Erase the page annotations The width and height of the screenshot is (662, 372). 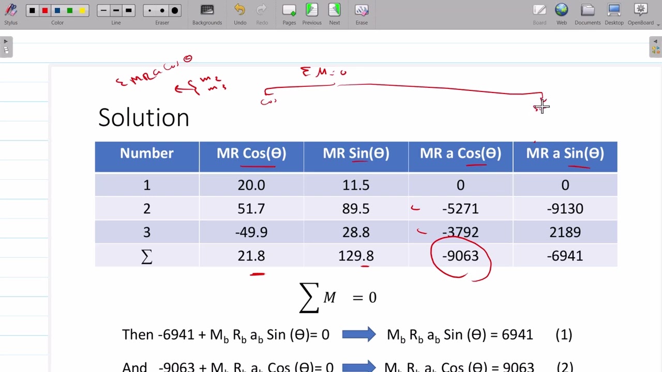point(362,14)
